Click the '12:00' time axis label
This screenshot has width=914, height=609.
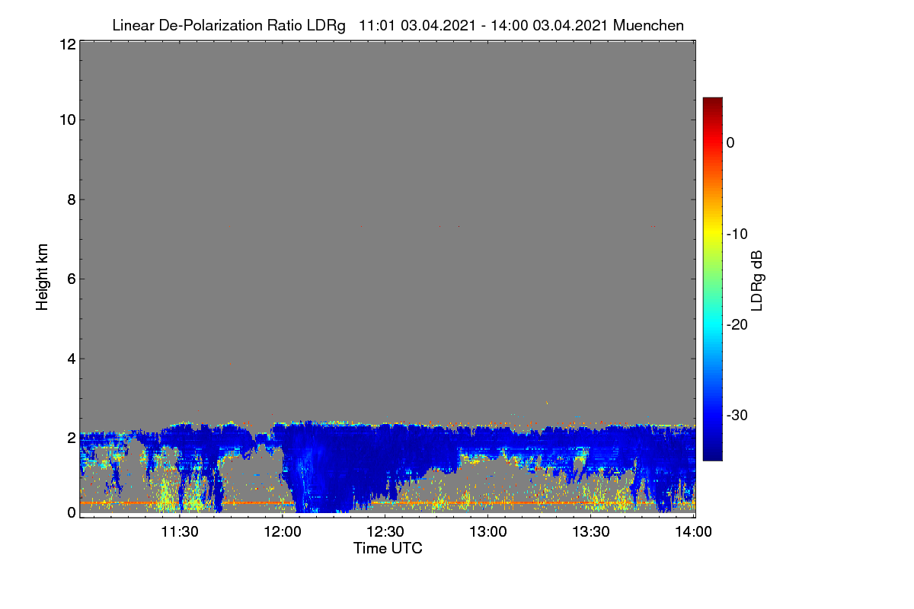[283, 532]
